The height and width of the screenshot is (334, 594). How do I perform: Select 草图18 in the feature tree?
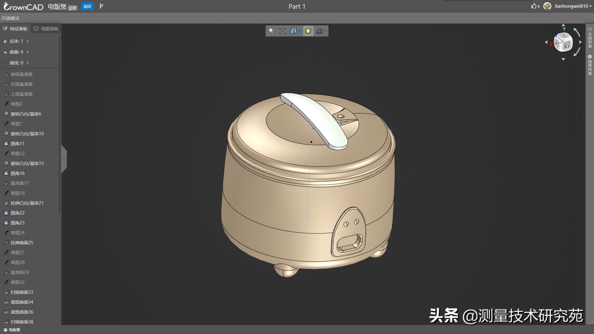click(x=18, y=193)
